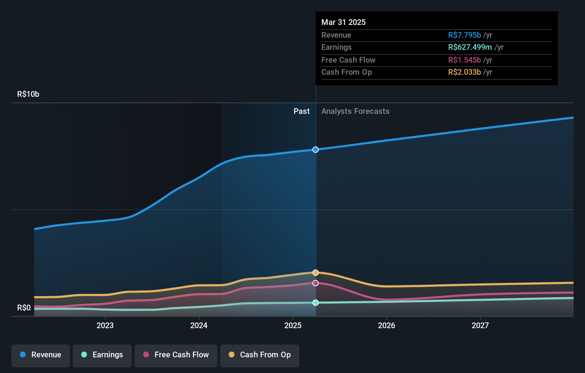Click the R$0 y-axis label
585x373 pixels.
pyautogui.click(x=24, y=308)
